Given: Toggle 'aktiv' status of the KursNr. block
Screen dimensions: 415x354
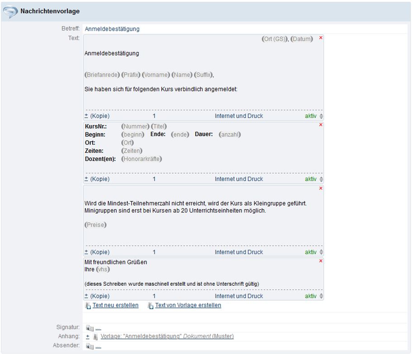Looking at the screenshot, I should pos(310,179).
